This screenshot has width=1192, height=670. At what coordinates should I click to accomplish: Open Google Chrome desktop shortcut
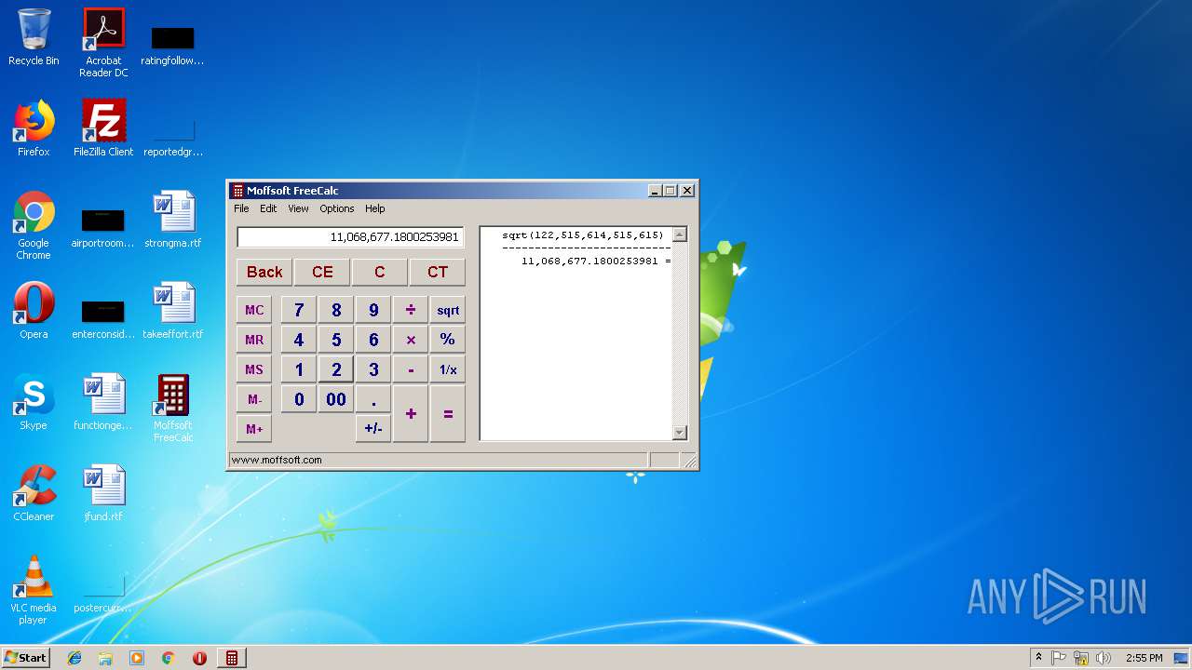[x=34, y=225]
